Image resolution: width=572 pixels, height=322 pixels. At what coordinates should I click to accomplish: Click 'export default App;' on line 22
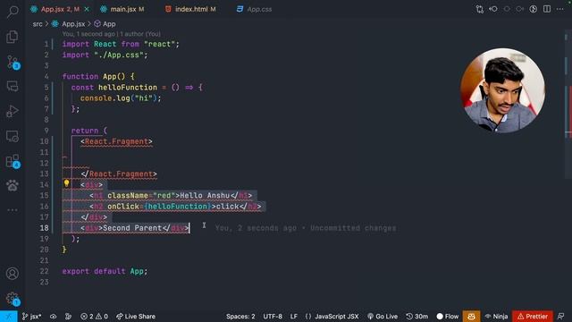(x=105, y=271)
